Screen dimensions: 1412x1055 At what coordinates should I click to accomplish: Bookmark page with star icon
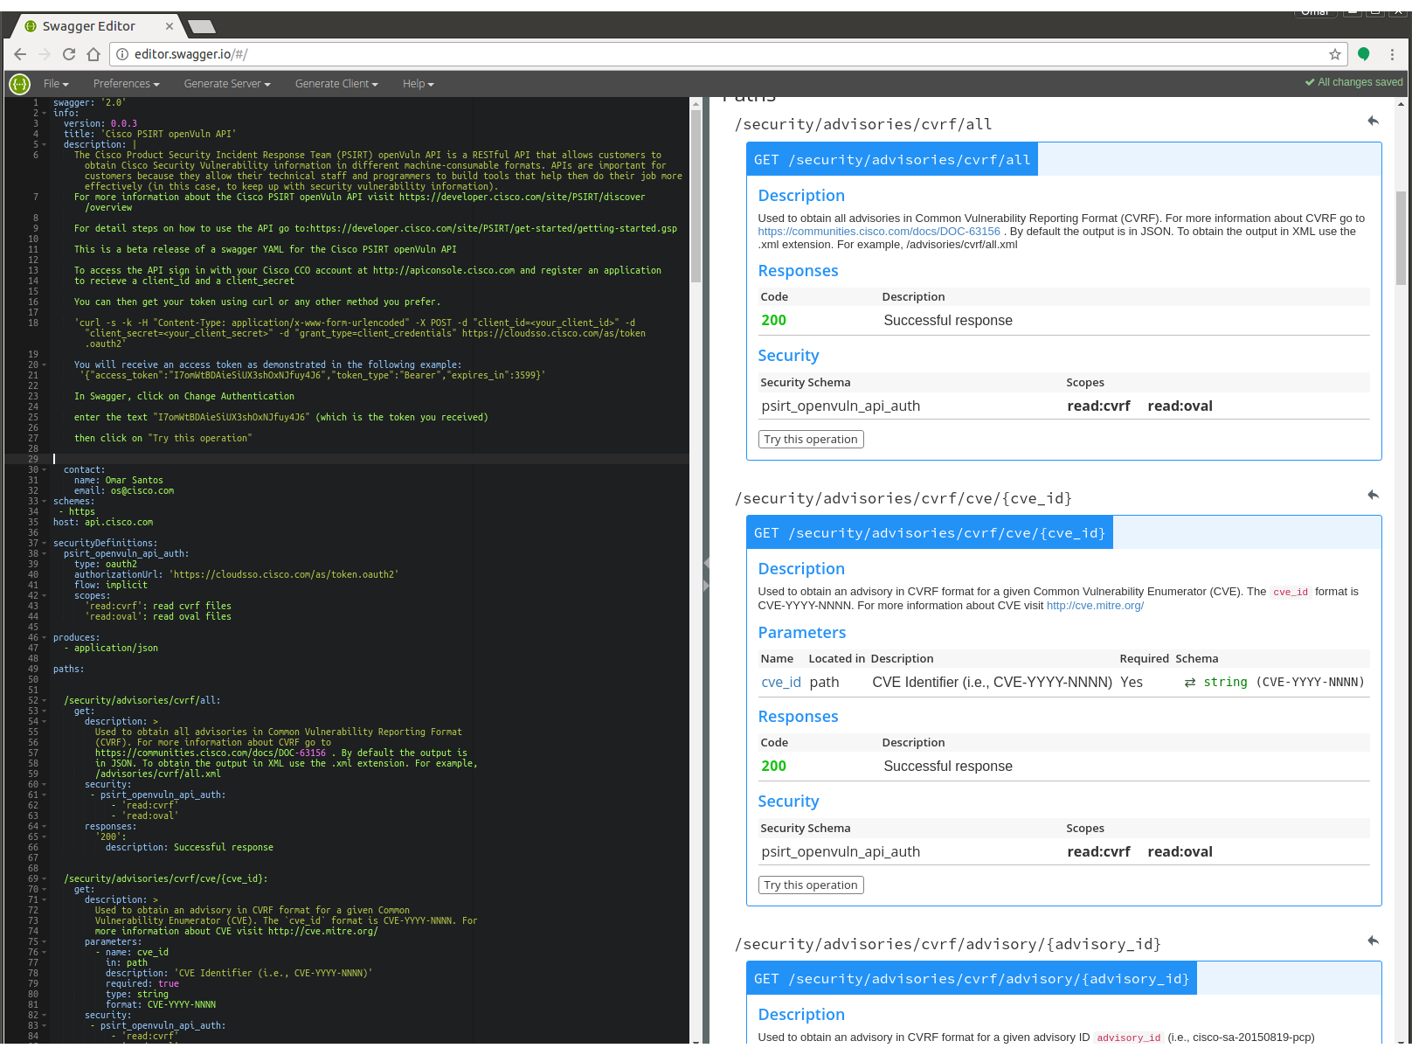[1334, 54]
